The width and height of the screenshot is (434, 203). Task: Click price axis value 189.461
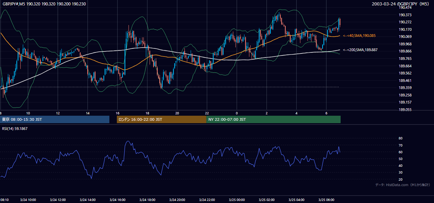405,81
